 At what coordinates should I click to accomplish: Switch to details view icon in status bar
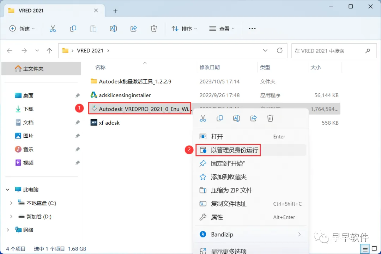(x=365, y=249)
